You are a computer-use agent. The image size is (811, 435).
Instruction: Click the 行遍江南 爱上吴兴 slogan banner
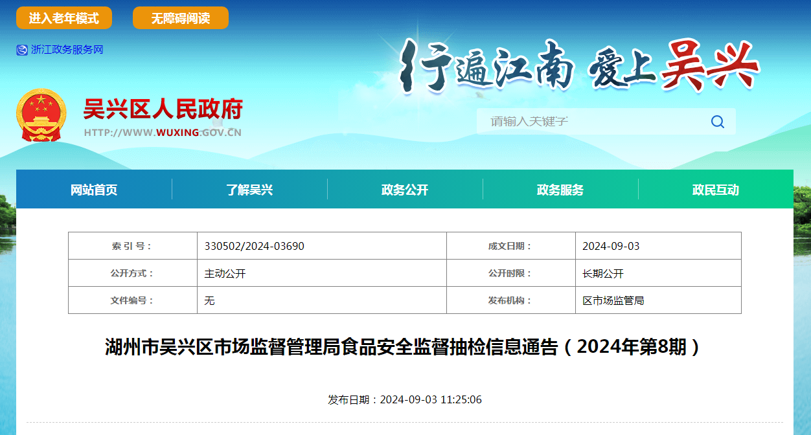pyautogui.click(x=580, y=66)
